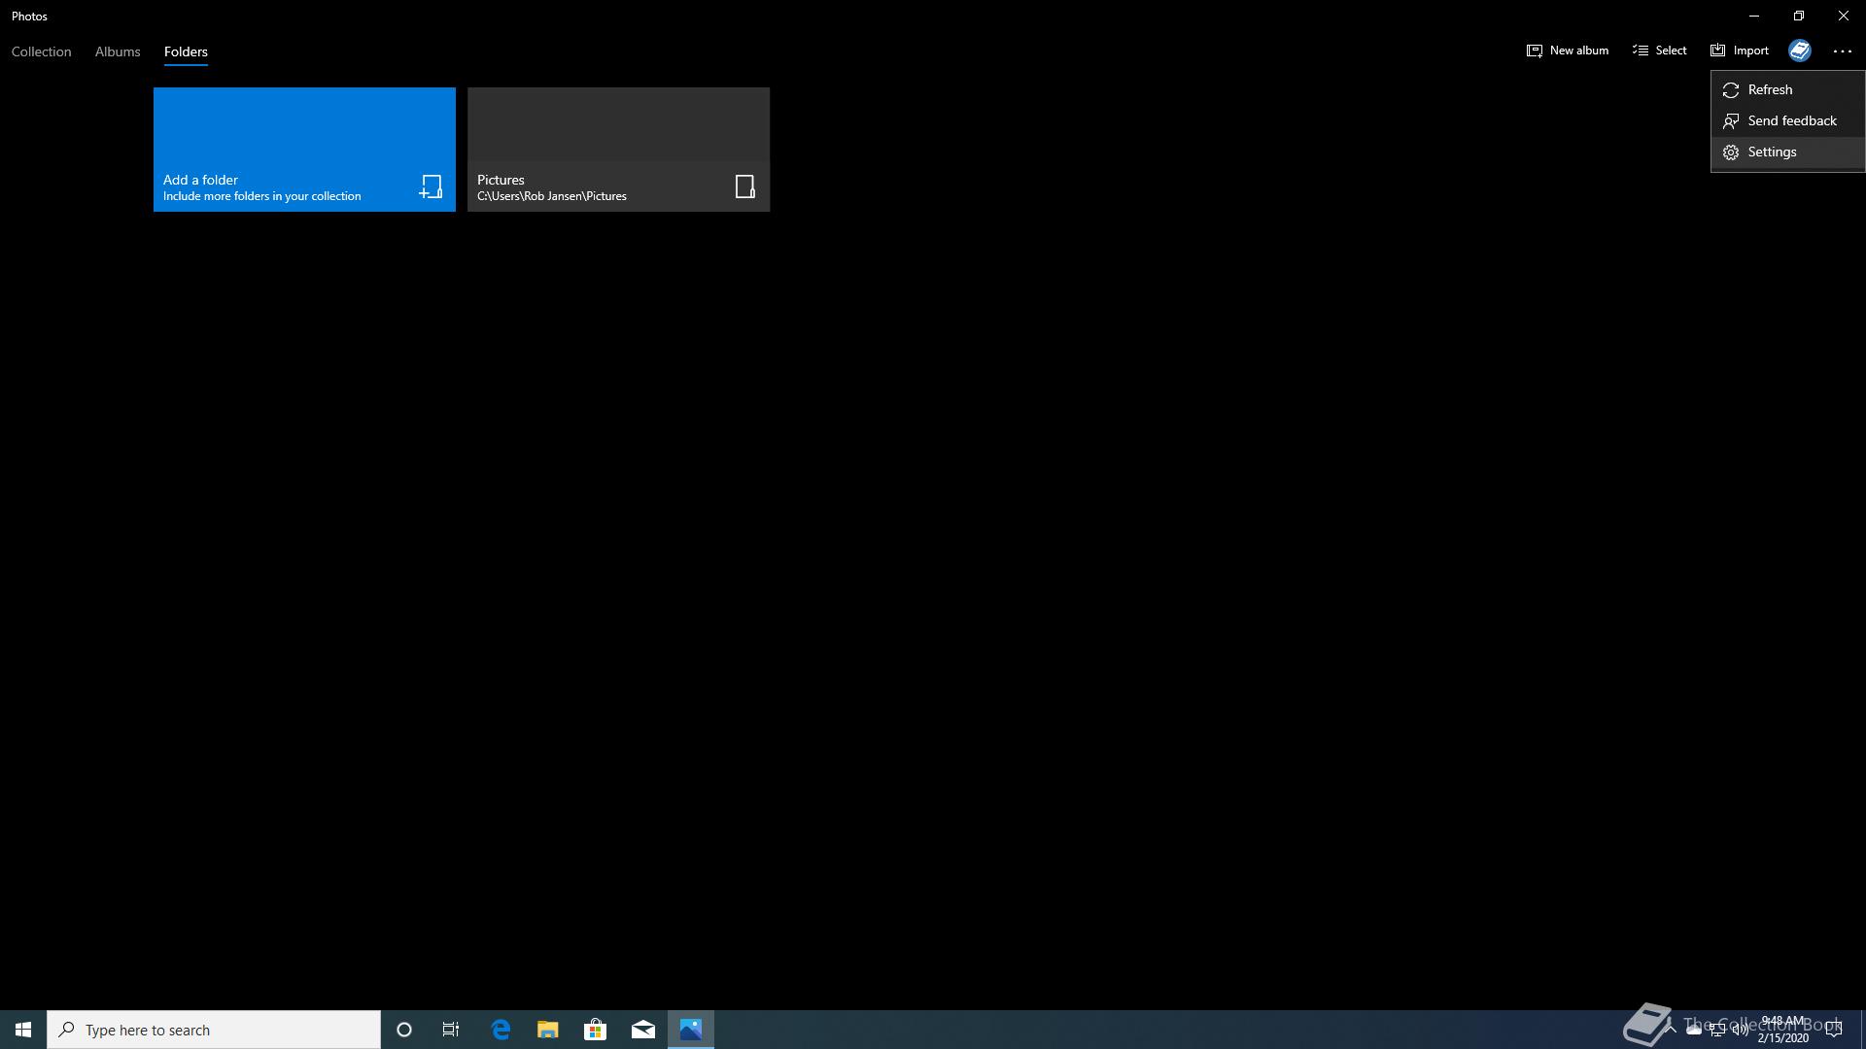This screenshot has height=1049, width=1866.
Task: Open the user account avatar
Action: [1800, 51]
